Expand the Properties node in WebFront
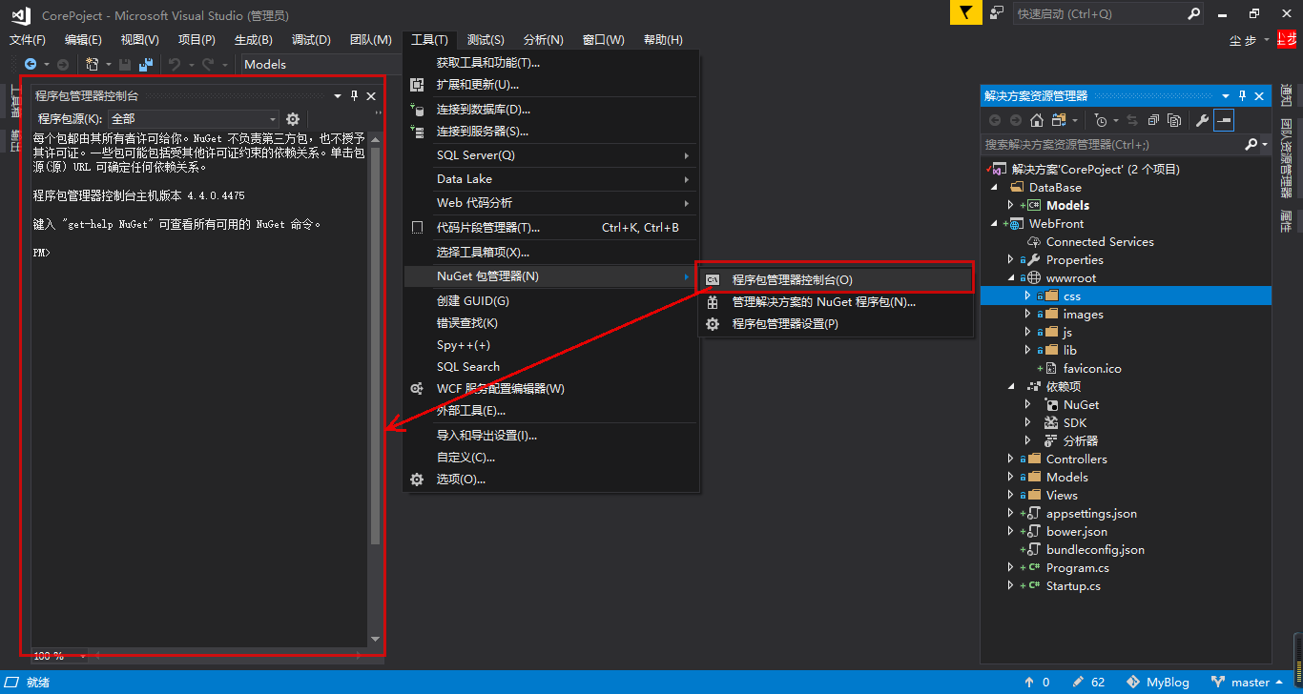This screenshot has height=694, width=1303. click(1011, 259)
